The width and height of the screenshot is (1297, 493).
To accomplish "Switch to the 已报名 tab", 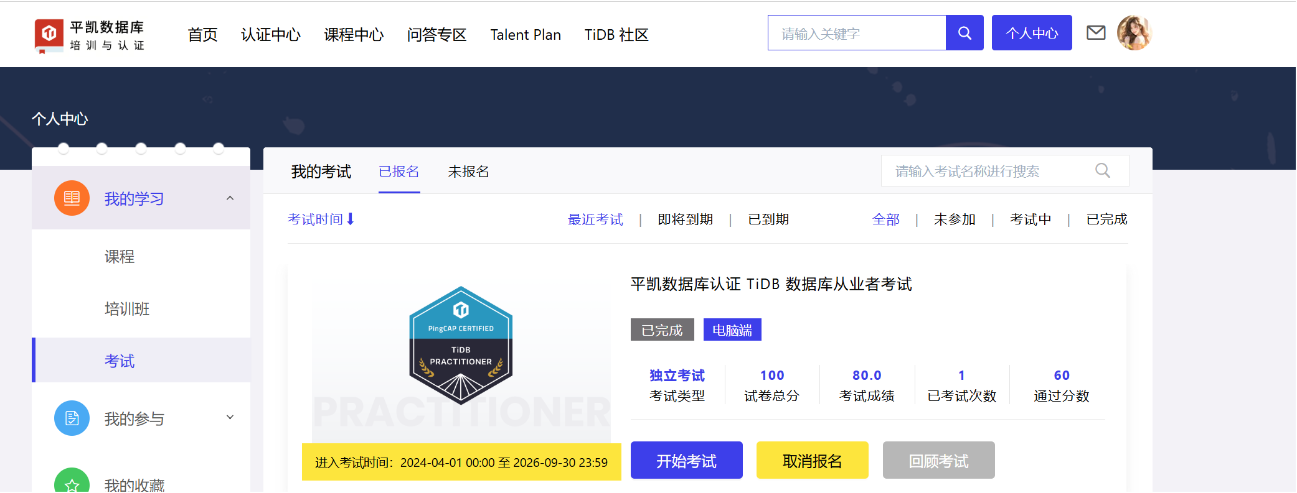I will (399, 172).
